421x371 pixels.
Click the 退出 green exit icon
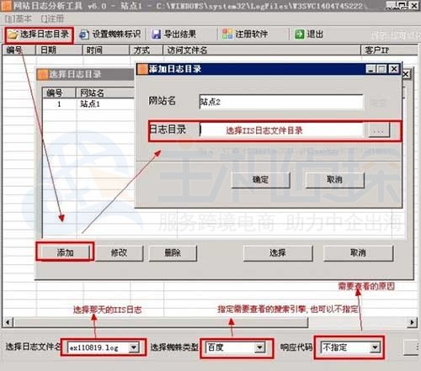click(299, 34)
